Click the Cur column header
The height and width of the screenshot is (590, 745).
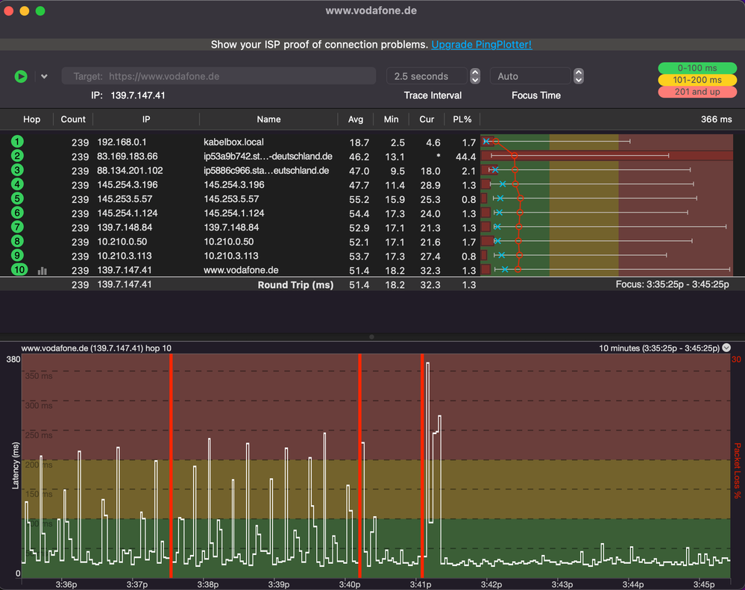tap(427, 119)
